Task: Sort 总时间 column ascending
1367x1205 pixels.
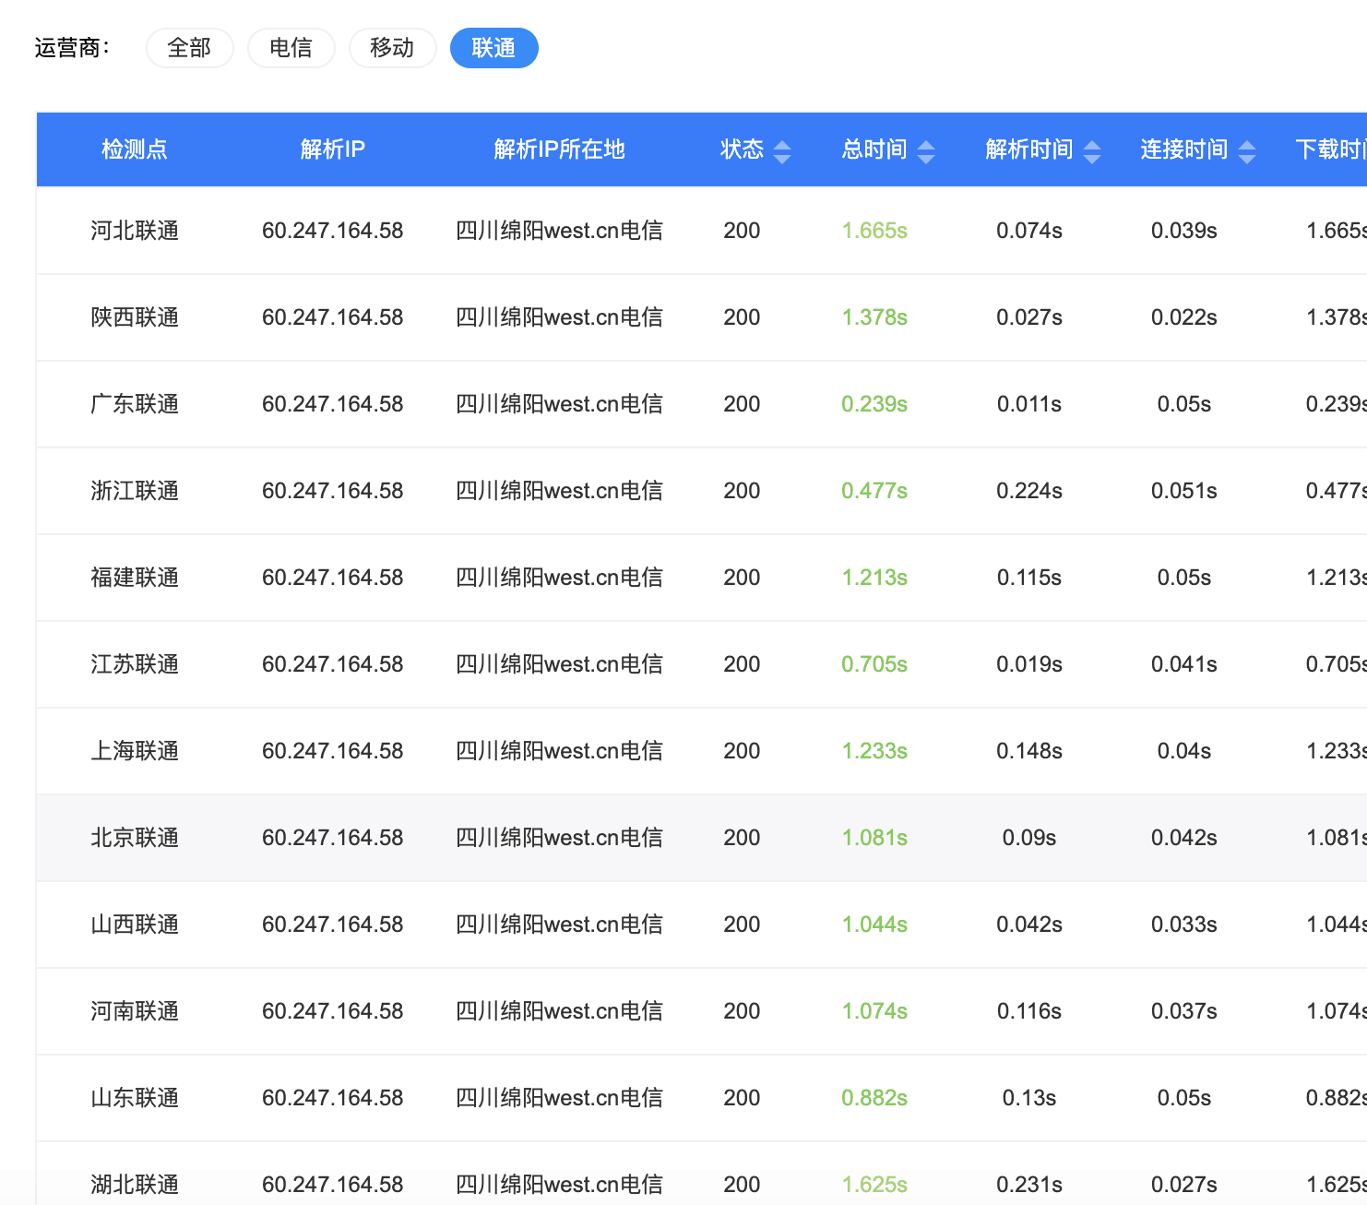Action: click(926, 143)
